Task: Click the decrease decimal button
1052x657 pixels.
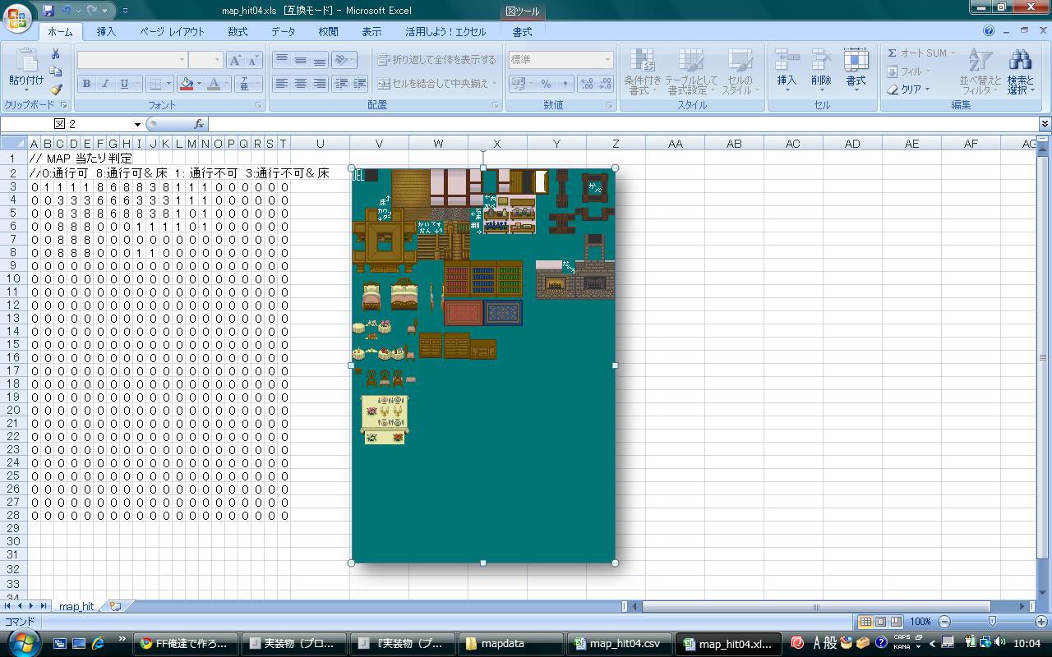Action: (x=606, y=84)
